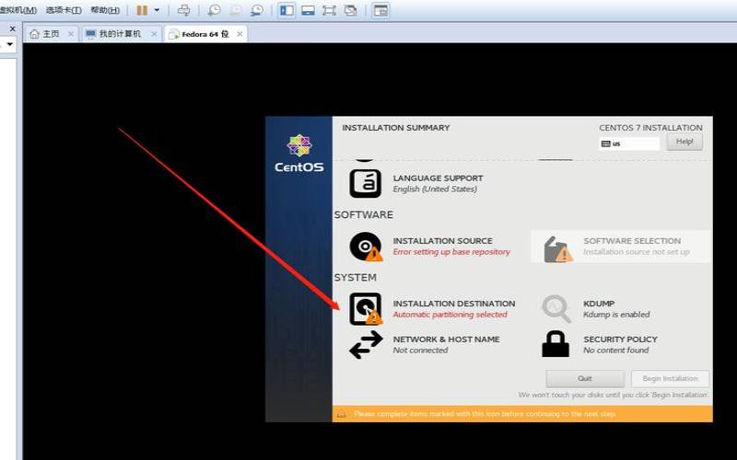Open the KDUMP settings label
737x460 pixels.
click(x=599, y=304)
